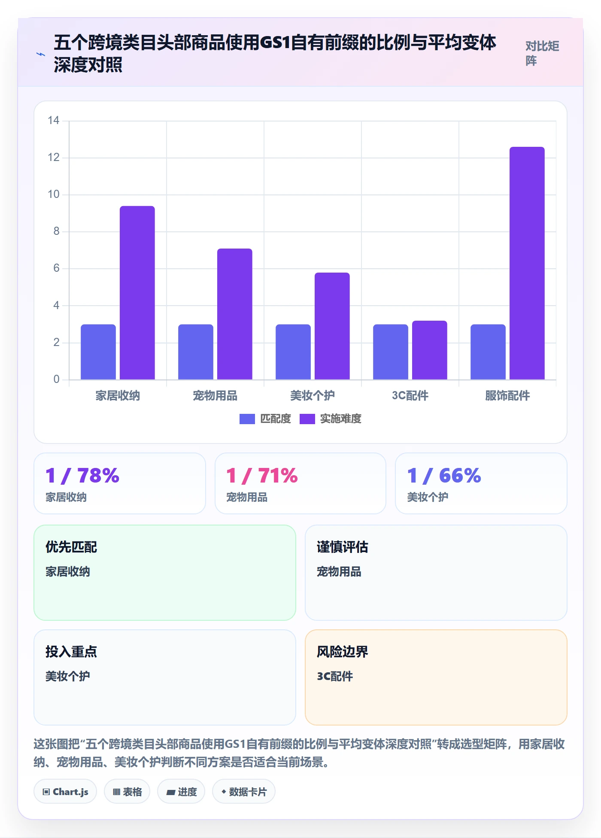Click the 宠物用品 x-axis label
The image size is (601, 838).
pyautogui.click(x=215, y=395)
